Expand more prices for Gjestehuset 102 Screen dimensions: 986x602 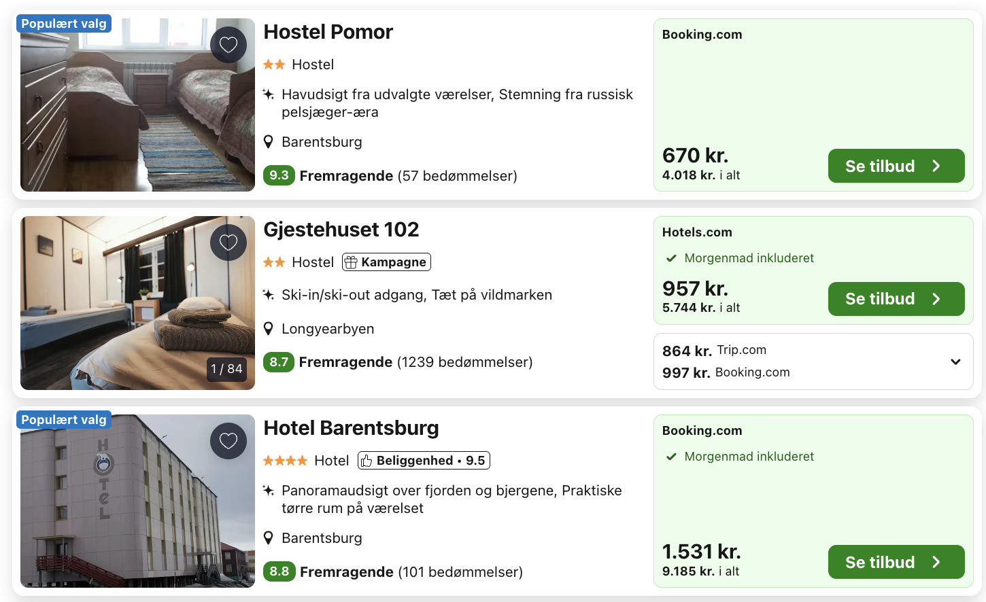pos(955,361)
